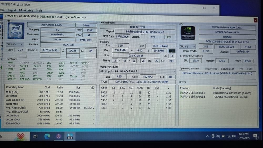Open the Monitoring menu
263x148 pixels.
click(26, 11)
